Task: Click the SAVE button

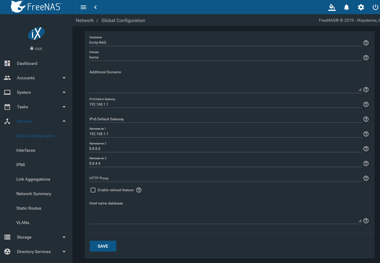Action: coord(103,246)
